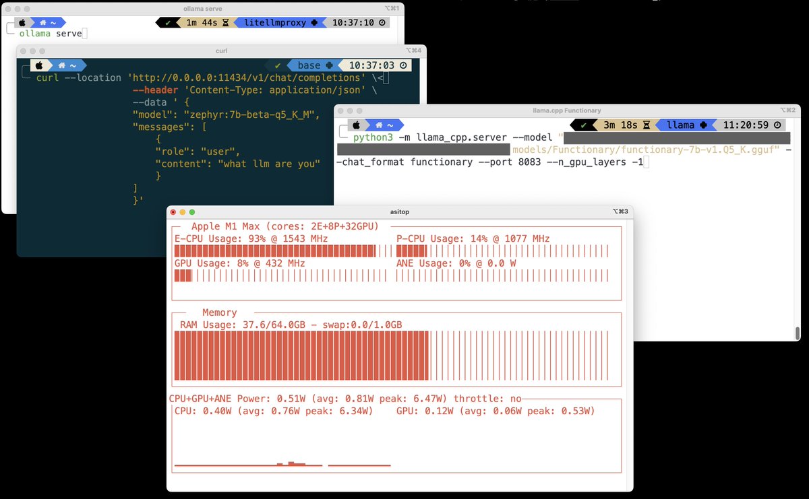The image size is (809, 499).
Task: Click 'llama_cpp.server' module name
Action: (462, 137)
